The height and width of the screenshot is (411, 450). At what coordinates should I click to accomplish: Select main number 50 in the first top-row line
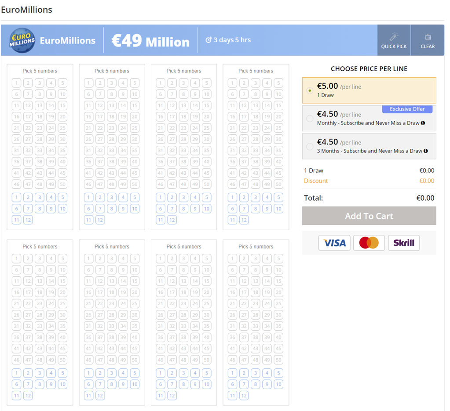coord(62,184)
